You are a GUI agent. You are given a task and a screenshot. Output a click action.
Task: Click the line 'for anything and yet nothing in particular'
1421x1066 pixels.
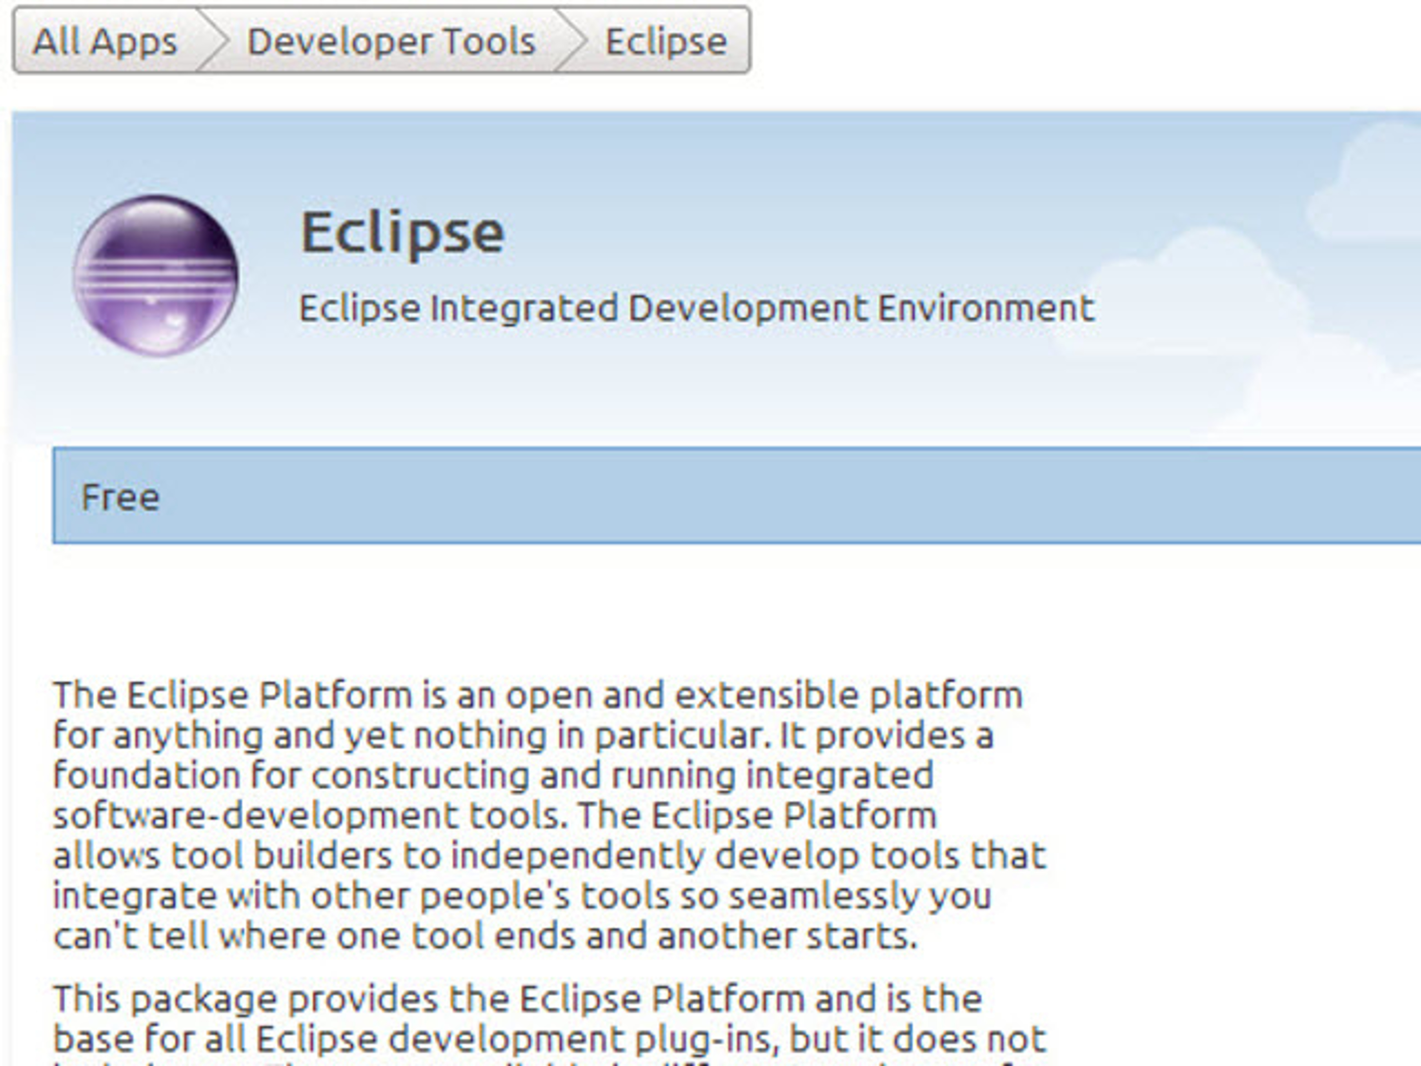coord(524,735)
